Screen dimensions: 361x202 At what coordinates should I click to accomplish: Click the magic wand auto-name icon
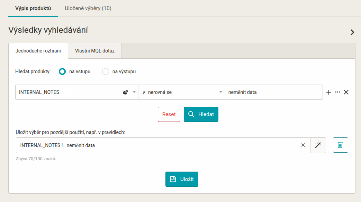click(x=318, y=145)
